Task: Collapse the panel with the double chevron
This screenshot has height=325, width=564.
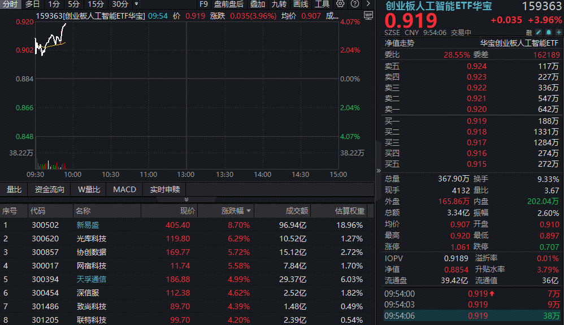Action: click(x=186, y=200)
